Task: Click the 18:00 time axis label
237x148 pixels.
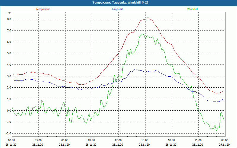Action: coord(172,140)
